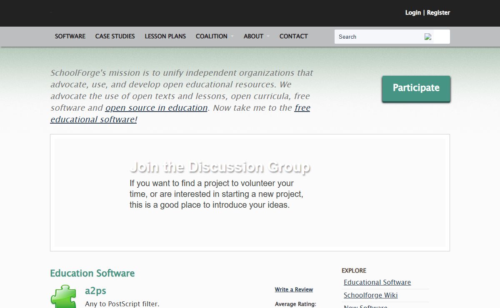Go to the CONTACT page
Image resolution: width=500 pixels, height=308 pixels.
(x=294, y=36)
